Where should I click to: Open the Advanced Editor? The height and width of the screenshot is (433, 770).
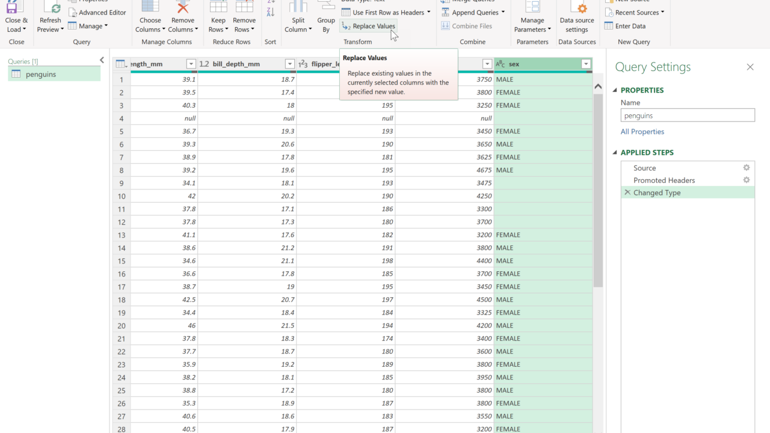click(x=97, y=13)
